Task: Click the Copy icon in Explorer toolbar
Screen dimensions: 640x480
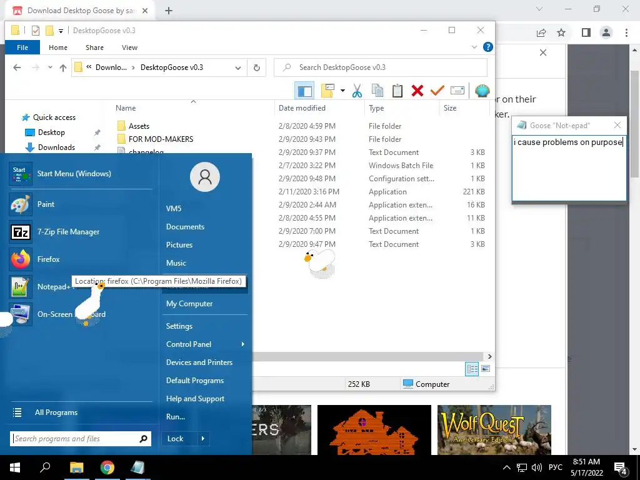Action: [377, 91]
